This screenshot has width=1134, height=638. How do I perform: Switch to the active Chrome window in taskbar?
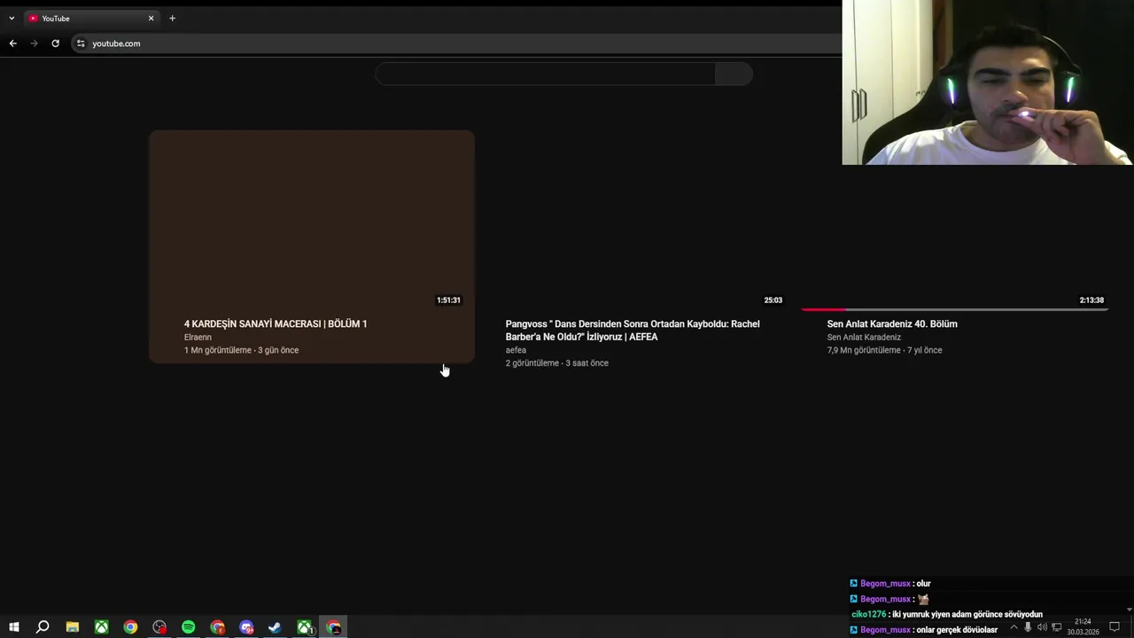tap(334, 627)
